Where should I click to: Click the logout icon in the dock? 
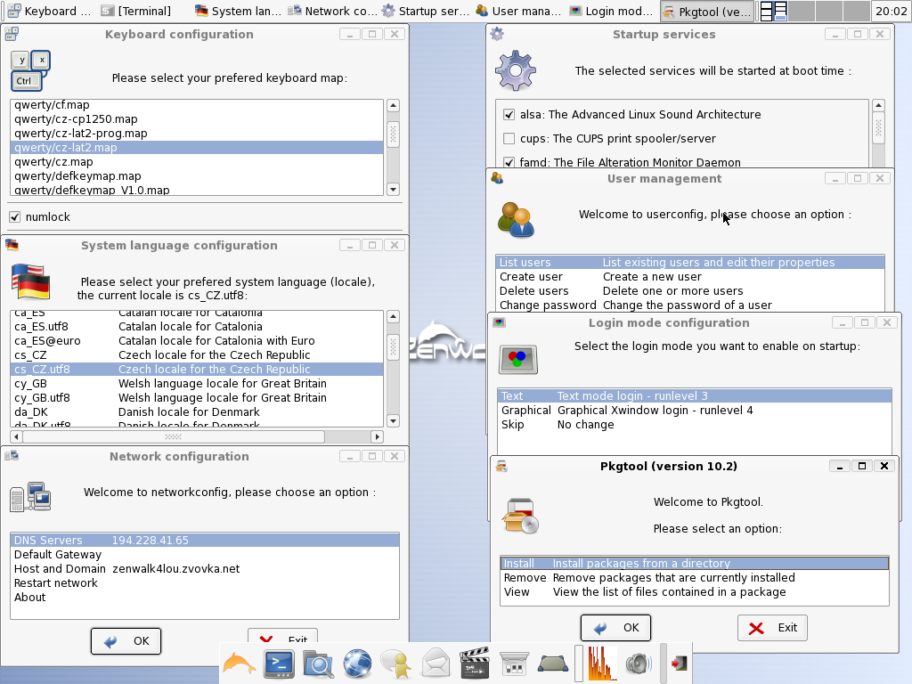click(680, 664)
